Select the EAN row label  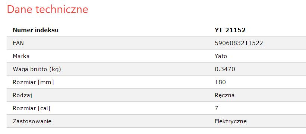click(x=18, y=43)
